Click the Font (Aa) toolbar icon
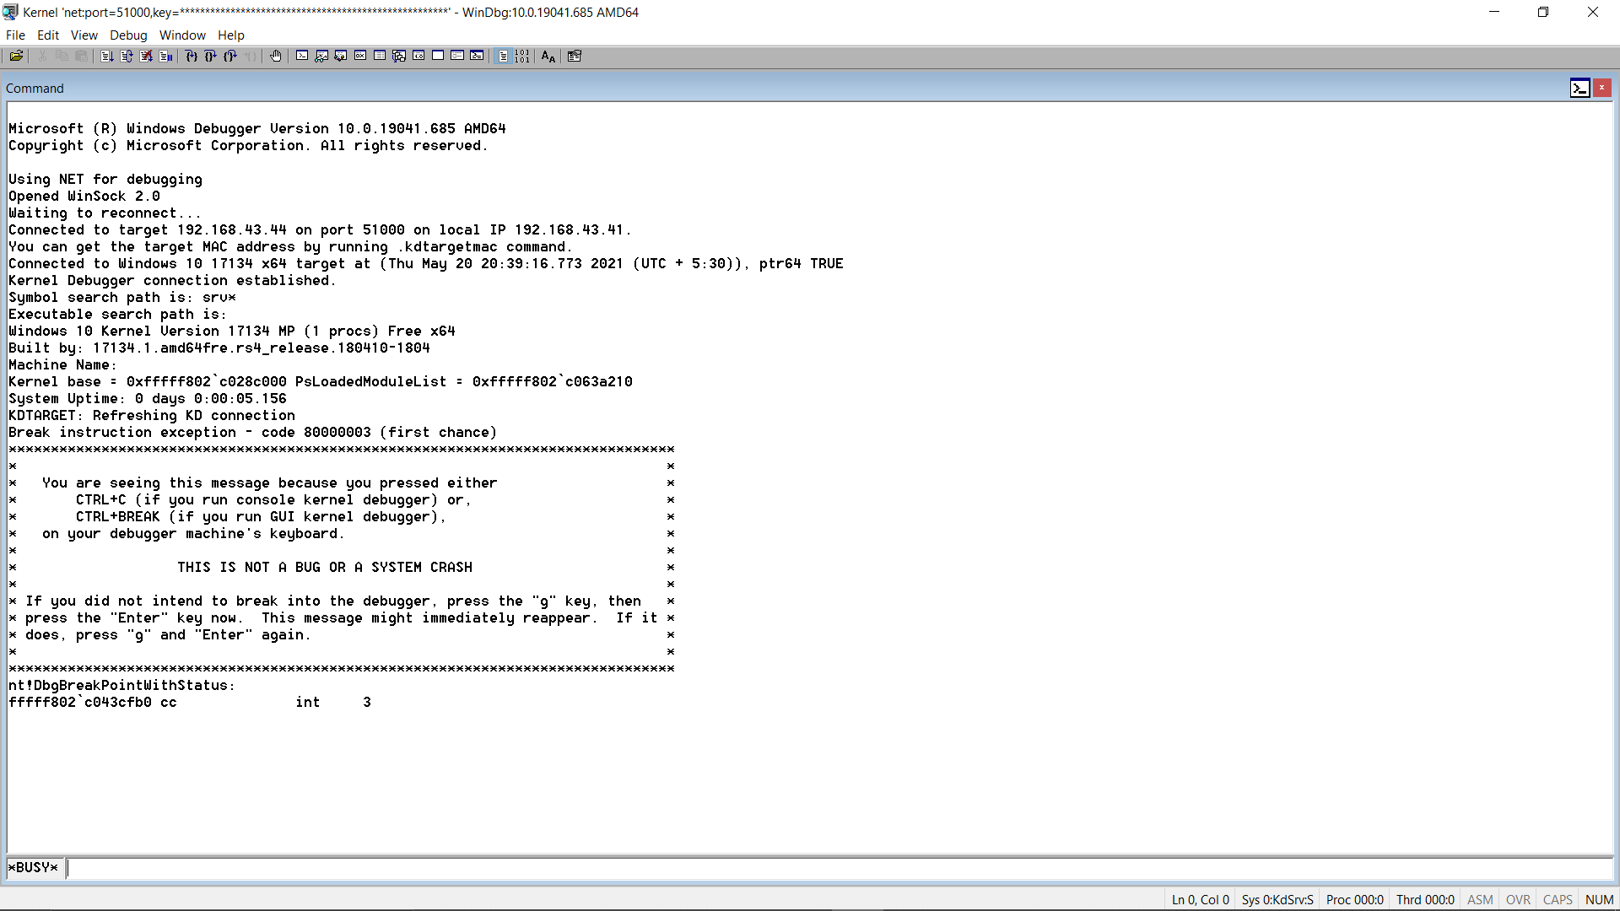Viewport: 1620px width, 911px height. tap(548, 57)
